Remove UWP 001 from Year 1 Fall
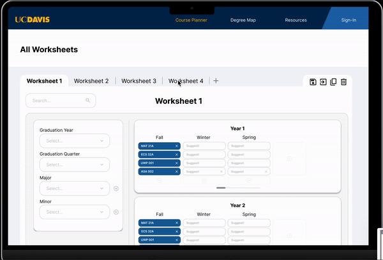This screenshot has height=260, width=383. [176, 163]
